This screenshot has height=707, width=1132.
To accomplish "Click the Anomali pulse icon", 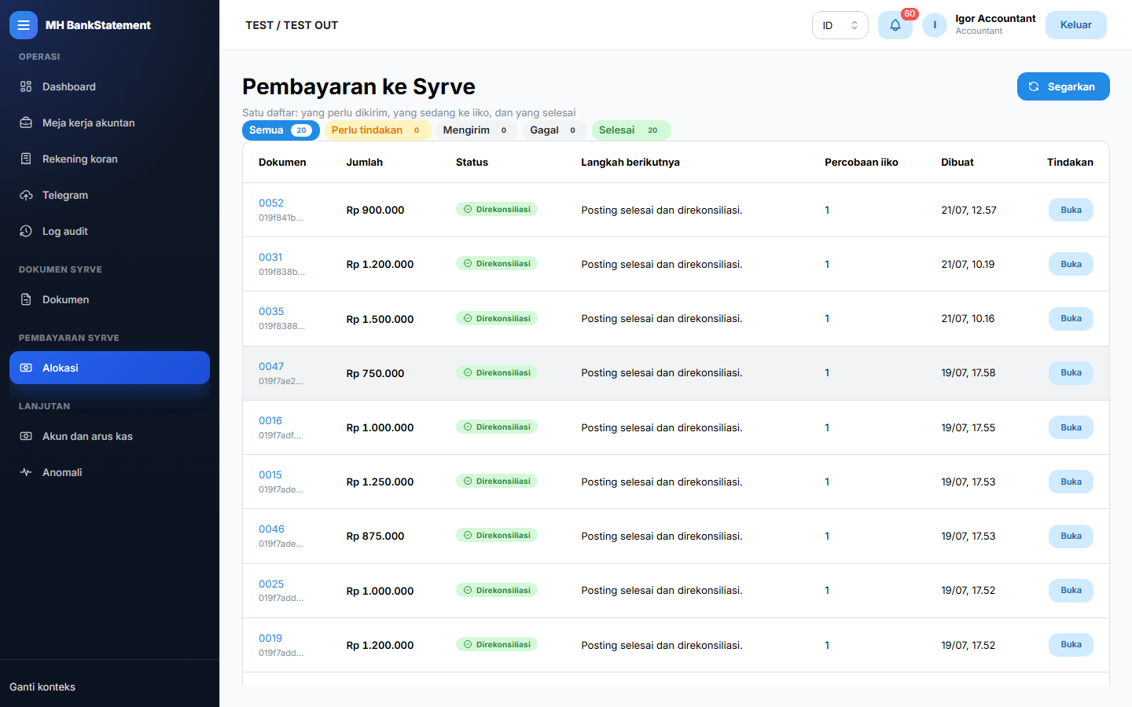I will coord(26,472).
